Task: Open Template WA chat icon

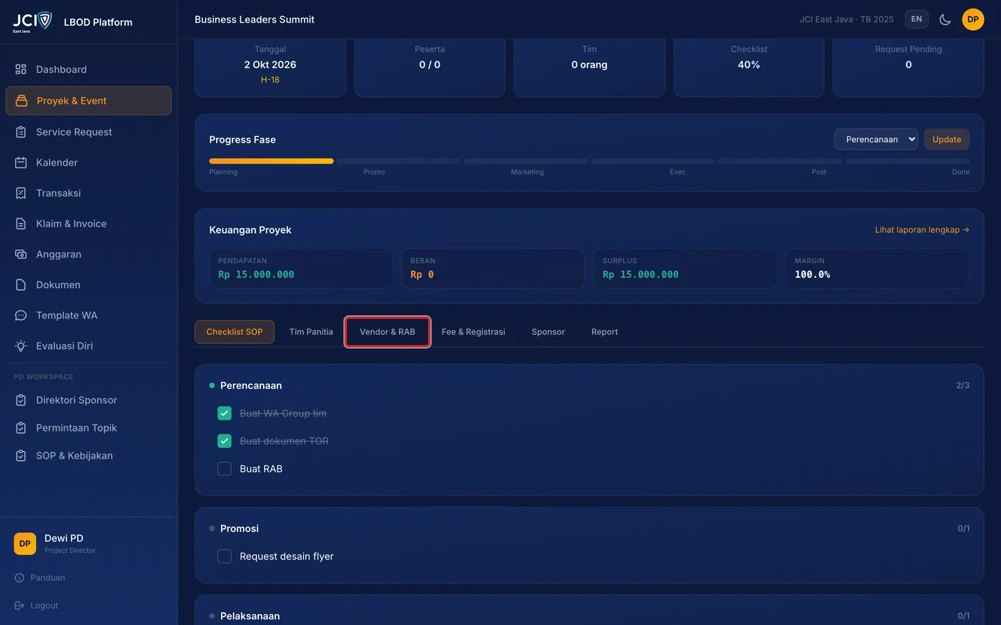Action: 21,315
